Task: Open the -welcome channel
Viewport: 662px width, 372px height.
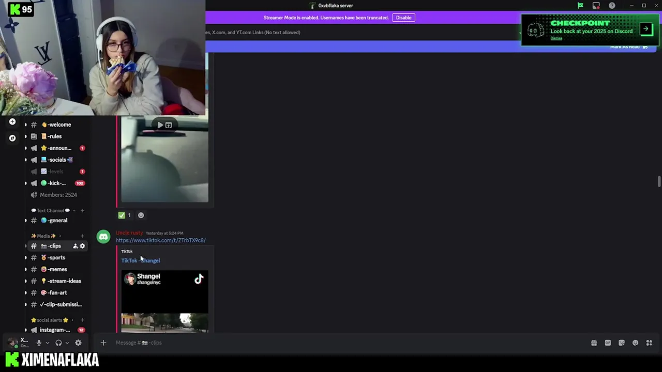Action: (56, 125)
